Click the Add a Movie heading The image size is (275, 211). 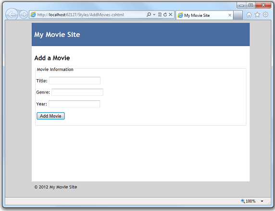click(x=52, y=58)
